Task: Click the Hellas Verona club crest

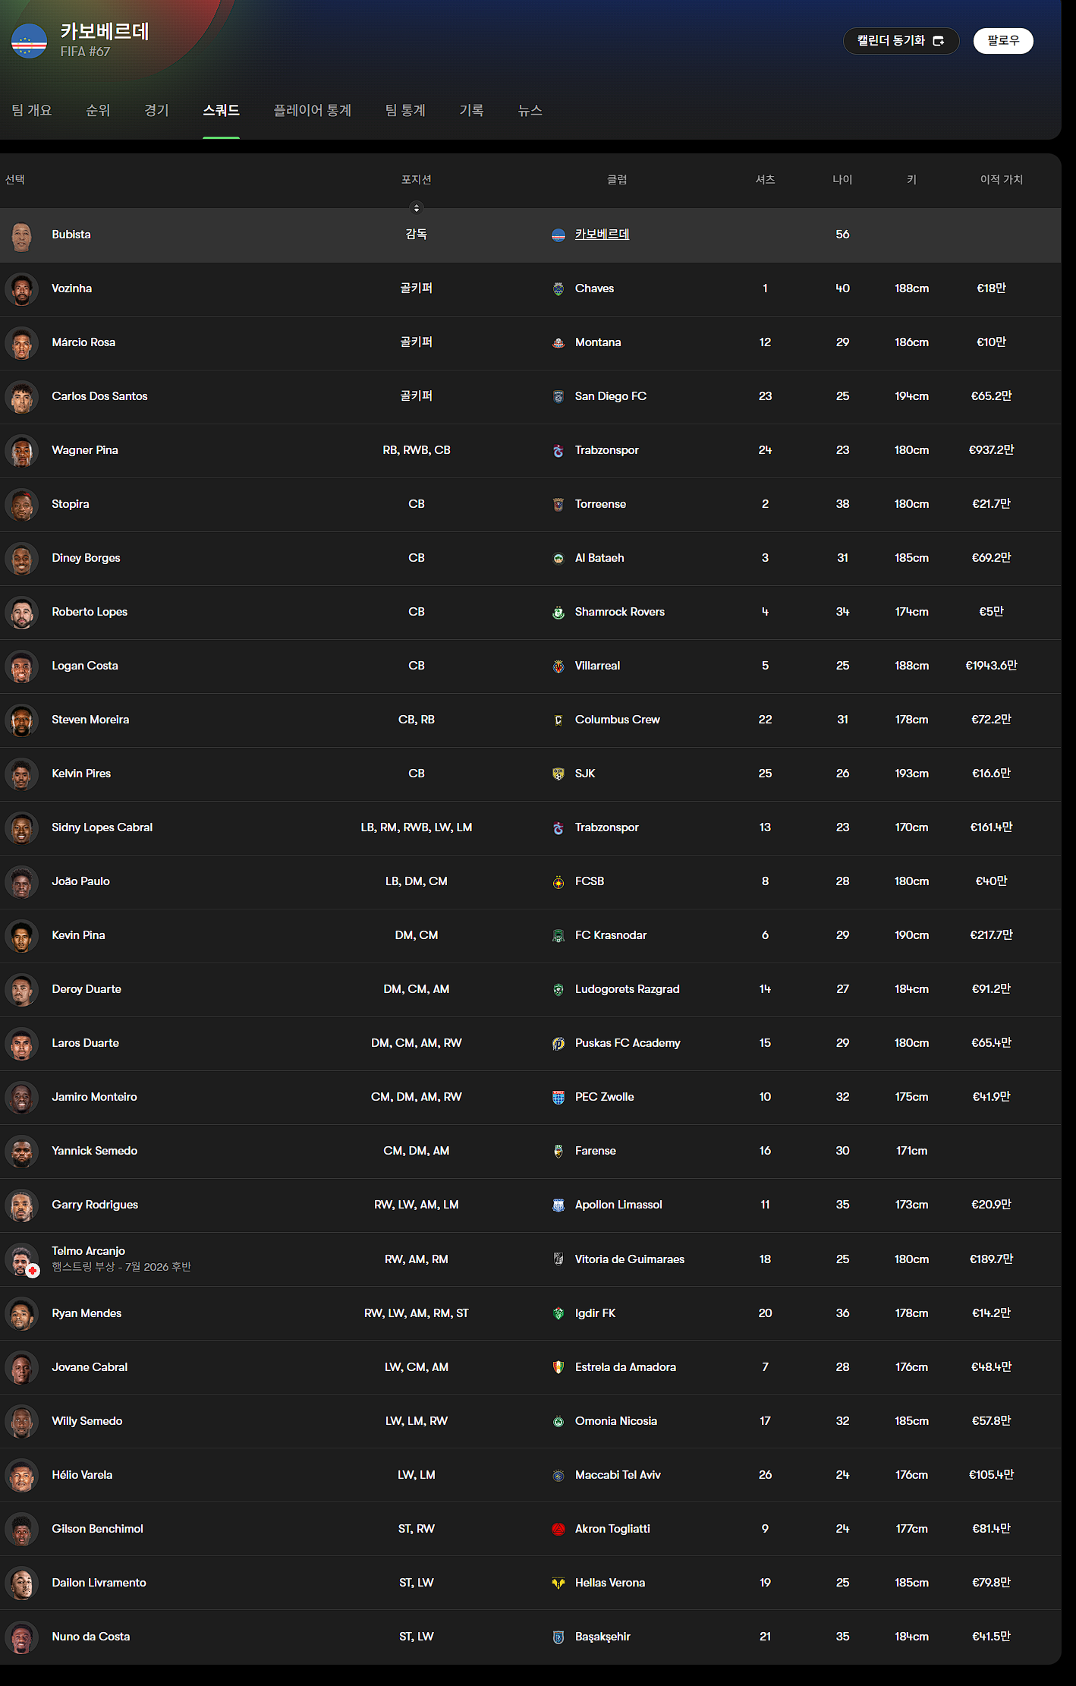Action: [558, 1584]
